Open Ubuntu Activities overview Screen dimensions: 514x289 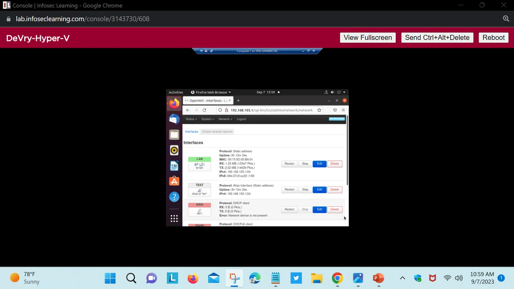pos(176,92)
